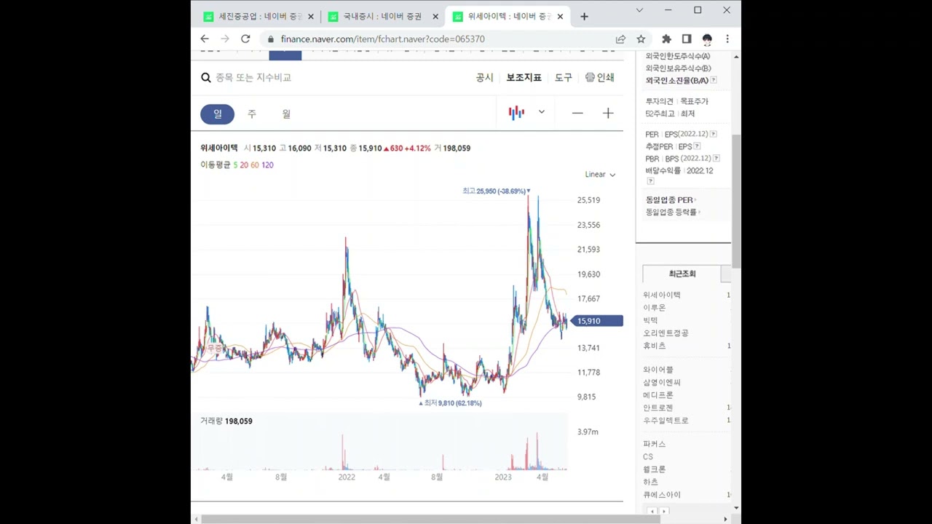Viewport: 932px width, 524px height.
Task: Zoom out the chart with minus
Action: 577,113
